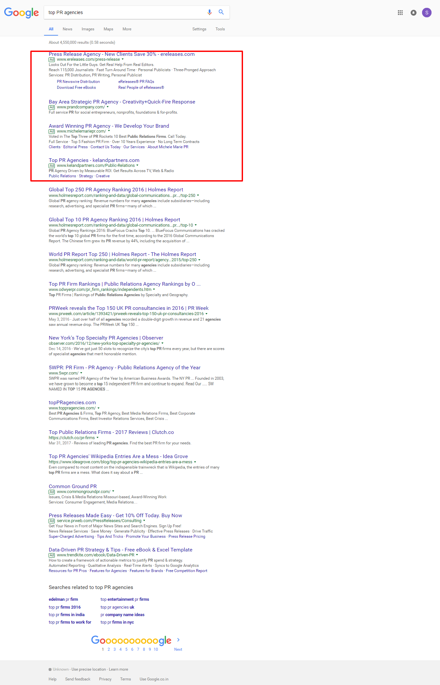
Task: Expand dropdown next to kelandpartners.com URL
Action: pos(137,165)
